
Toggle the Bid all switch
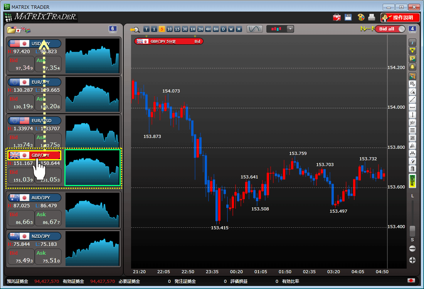390,29
